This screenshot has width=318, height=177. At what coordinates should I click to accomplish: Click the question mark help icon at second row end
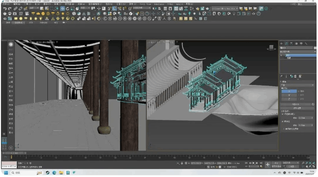pos(258,14)
